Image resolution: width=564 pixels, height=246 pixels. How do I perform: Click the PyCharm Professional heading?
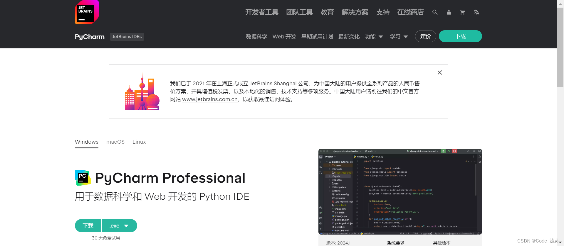170,178
